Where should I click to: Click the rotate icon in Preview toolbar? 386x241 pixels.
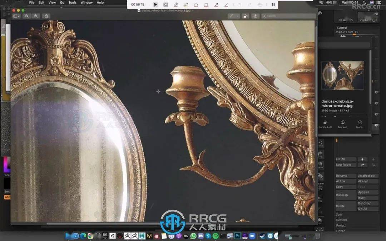coord(245,16)
